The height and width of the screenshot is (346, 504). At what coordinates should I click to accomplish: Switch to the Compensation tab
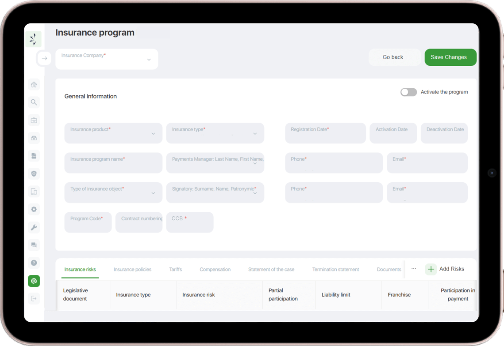215,269
